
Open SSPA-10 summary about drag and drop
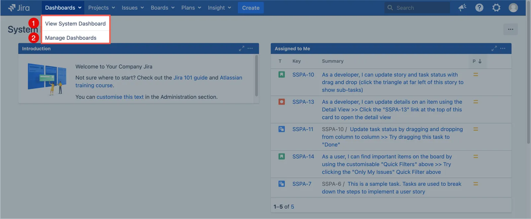coord(393,82)
